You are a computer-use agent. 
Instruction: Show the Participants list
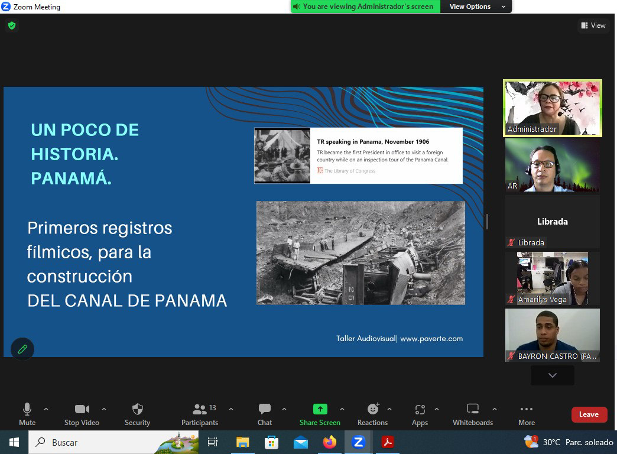click(x=199, y=408)
